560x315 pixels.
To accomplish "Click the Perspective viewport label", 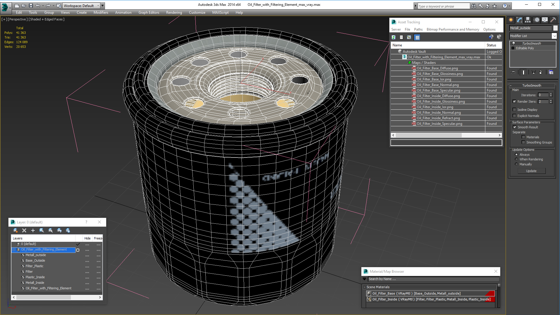I will 17,19.
